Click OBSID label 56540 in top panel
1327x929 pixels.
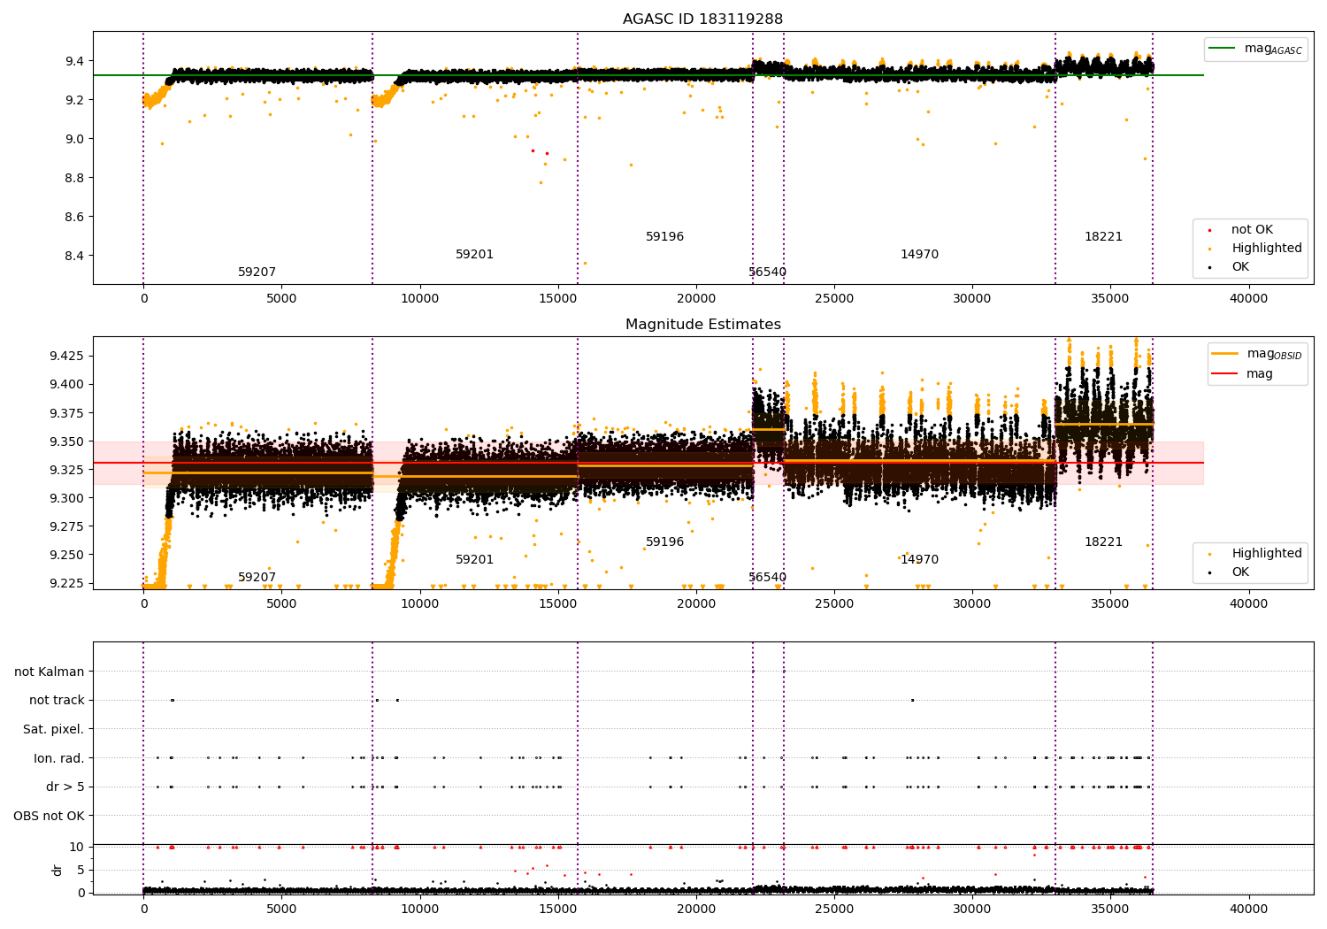767,273
